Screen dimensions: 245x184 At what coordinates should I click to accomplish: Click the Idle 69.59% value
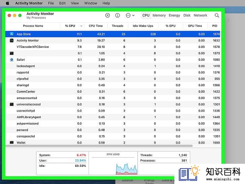[80, 166]
